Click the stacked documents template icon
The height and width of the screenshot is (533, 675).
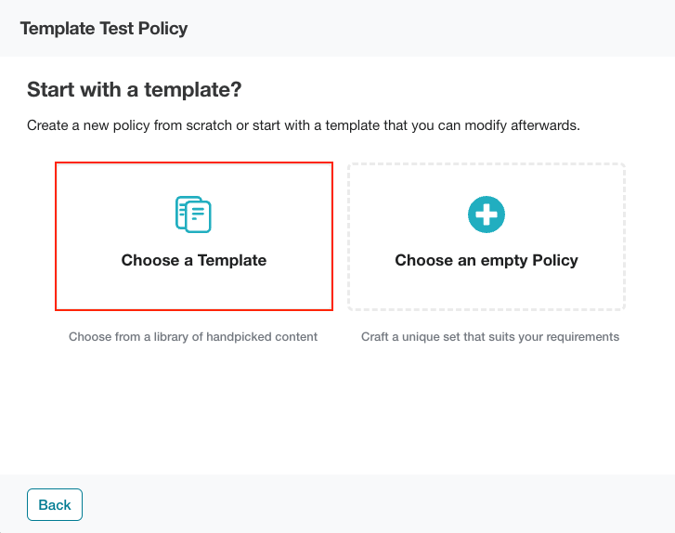(x=193, y=214)
